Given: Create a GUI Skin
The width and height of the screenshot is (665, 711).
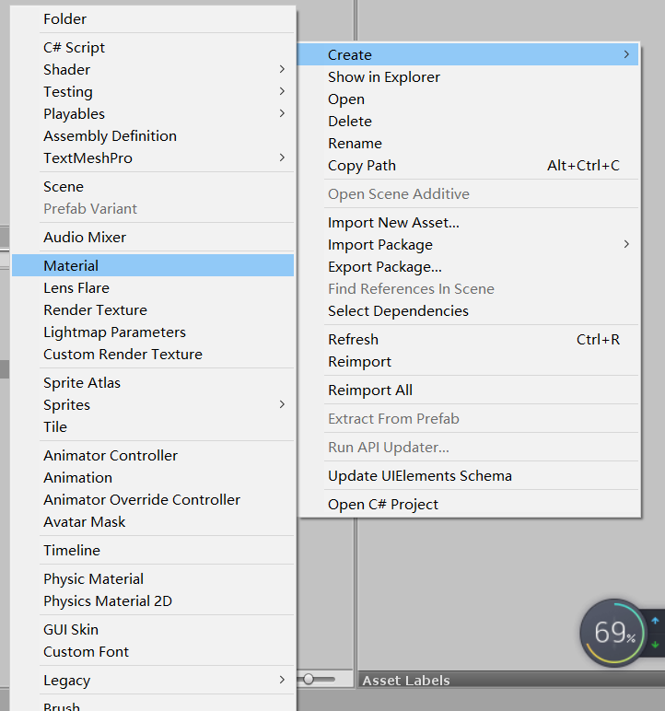Looking at the screenshot, I should coord(153,630).
